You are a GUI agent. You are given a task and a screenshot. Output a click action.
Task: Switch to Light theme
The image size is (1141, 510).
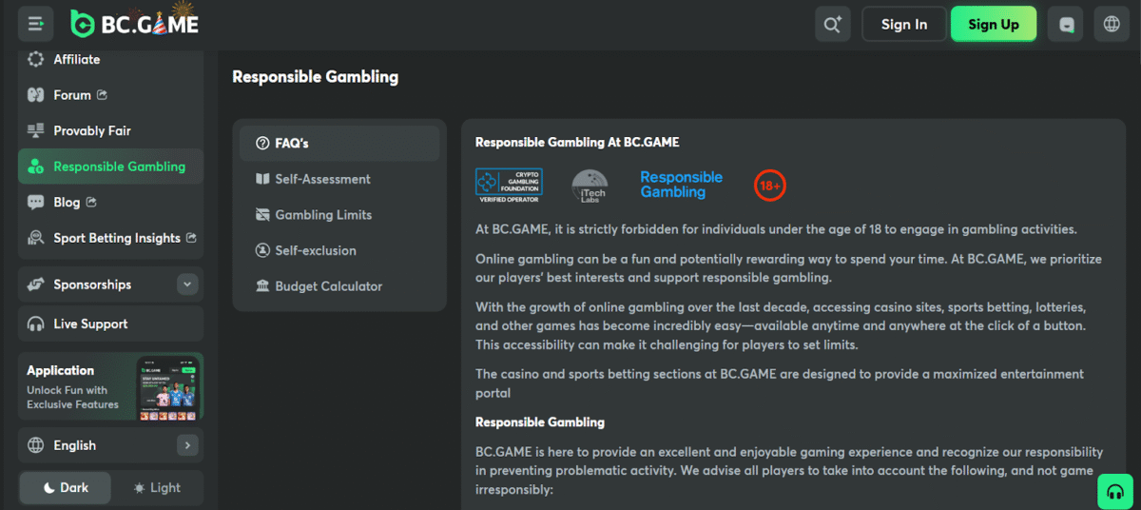[x=157, y=488]
